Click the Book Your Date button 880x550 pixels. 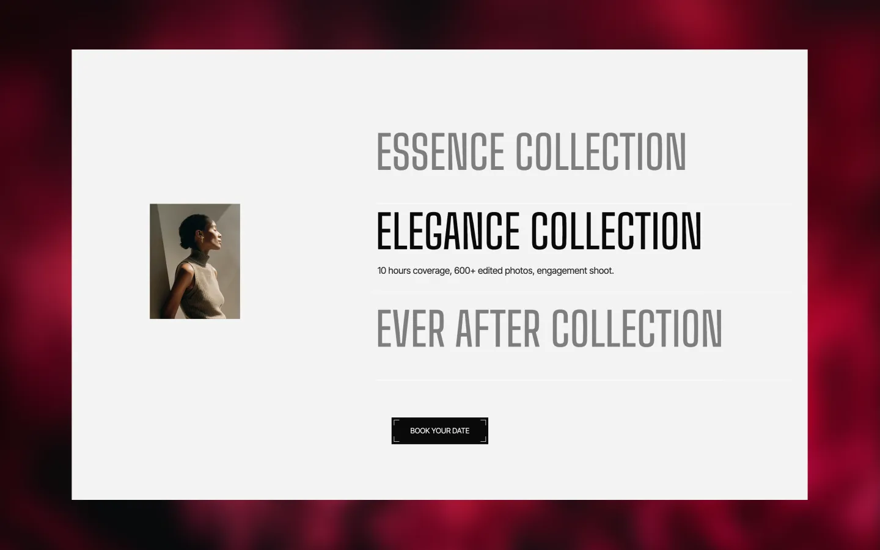[x=439, y=431]
